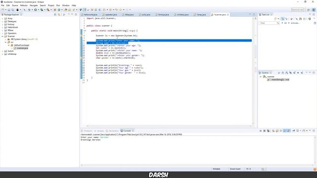Click Remove Launch icon in Console toolbar
The image size is (317, 178).
coord(264,131)
